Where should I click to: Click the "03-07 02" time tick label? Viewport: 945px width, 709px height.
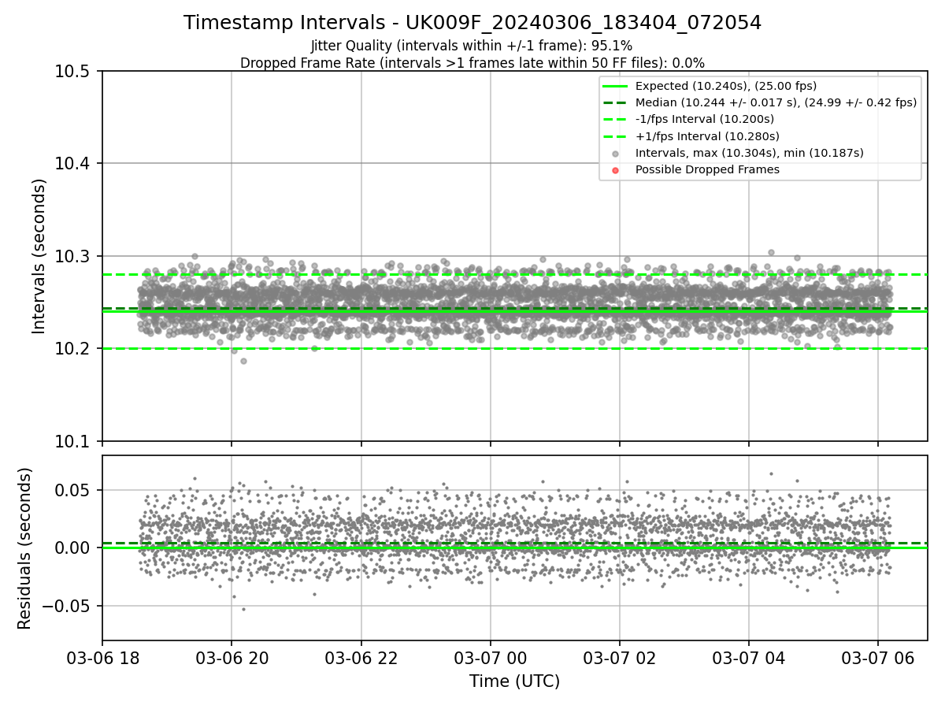[620, 657]
